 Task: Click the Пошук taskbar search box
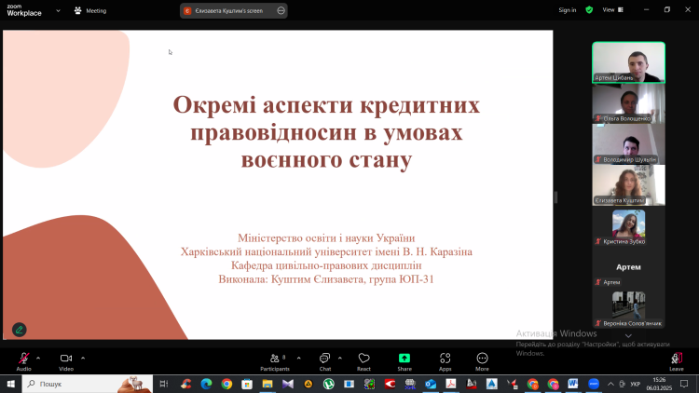coord(88,384)
